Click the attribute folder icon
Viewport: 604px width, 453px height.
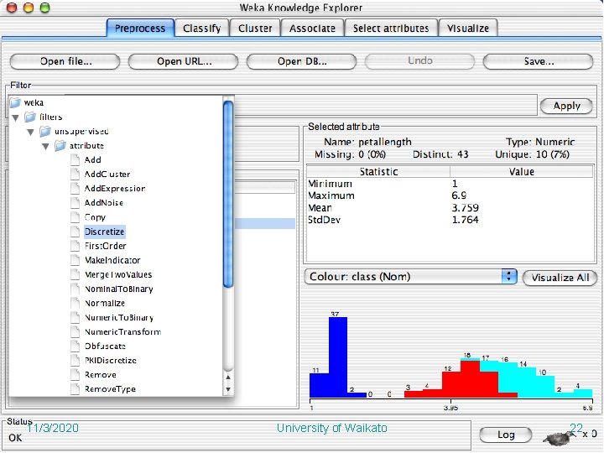(x=60, y=146)
